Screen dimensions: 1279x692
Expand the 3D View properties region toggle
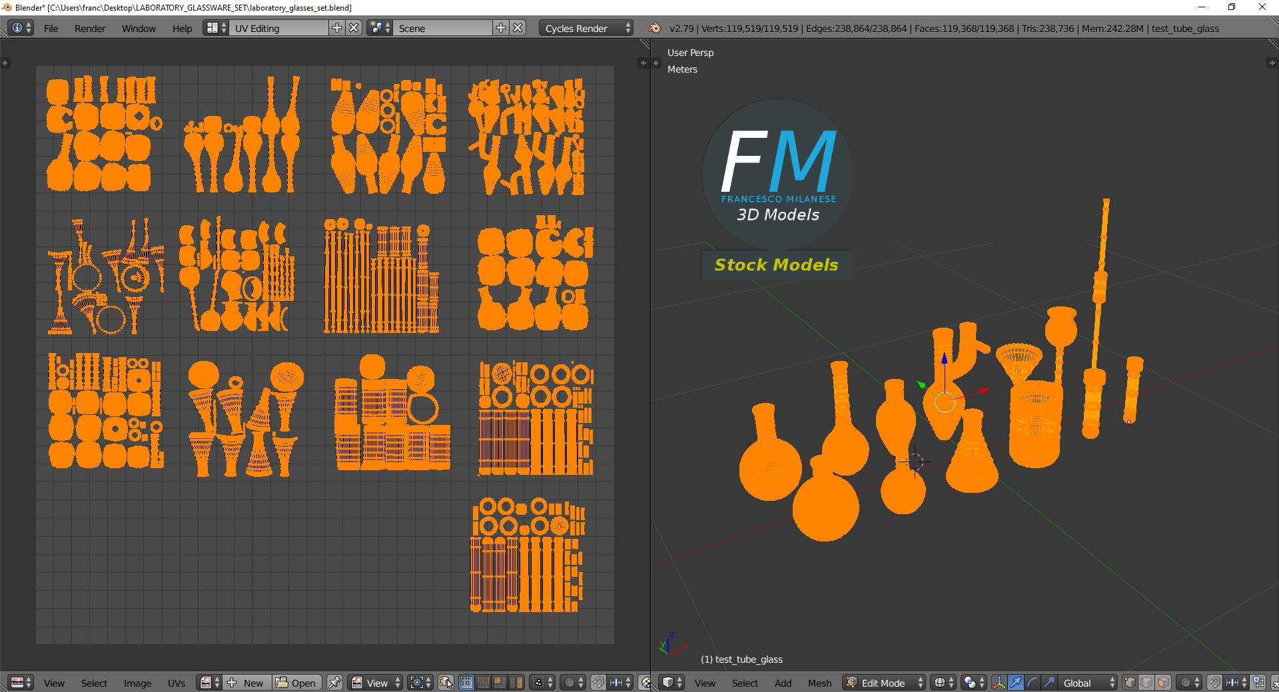(x=1271, y=63)
